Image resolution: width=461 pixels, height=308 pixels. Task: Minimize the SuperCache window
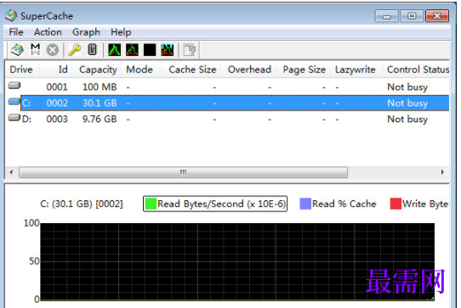pos(387,16)
